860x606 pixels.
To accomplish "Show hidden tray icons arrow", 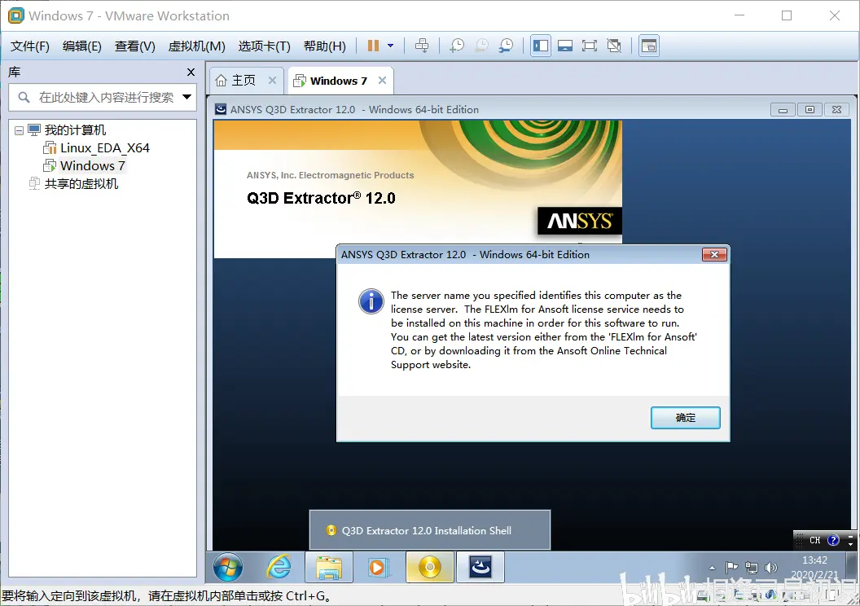I will pyautogui.click(x=712, y=568).
